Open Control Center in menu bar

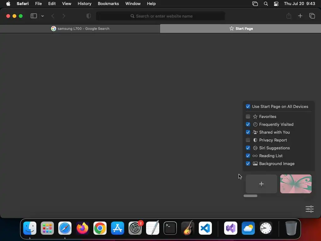[x=276, y=4]
